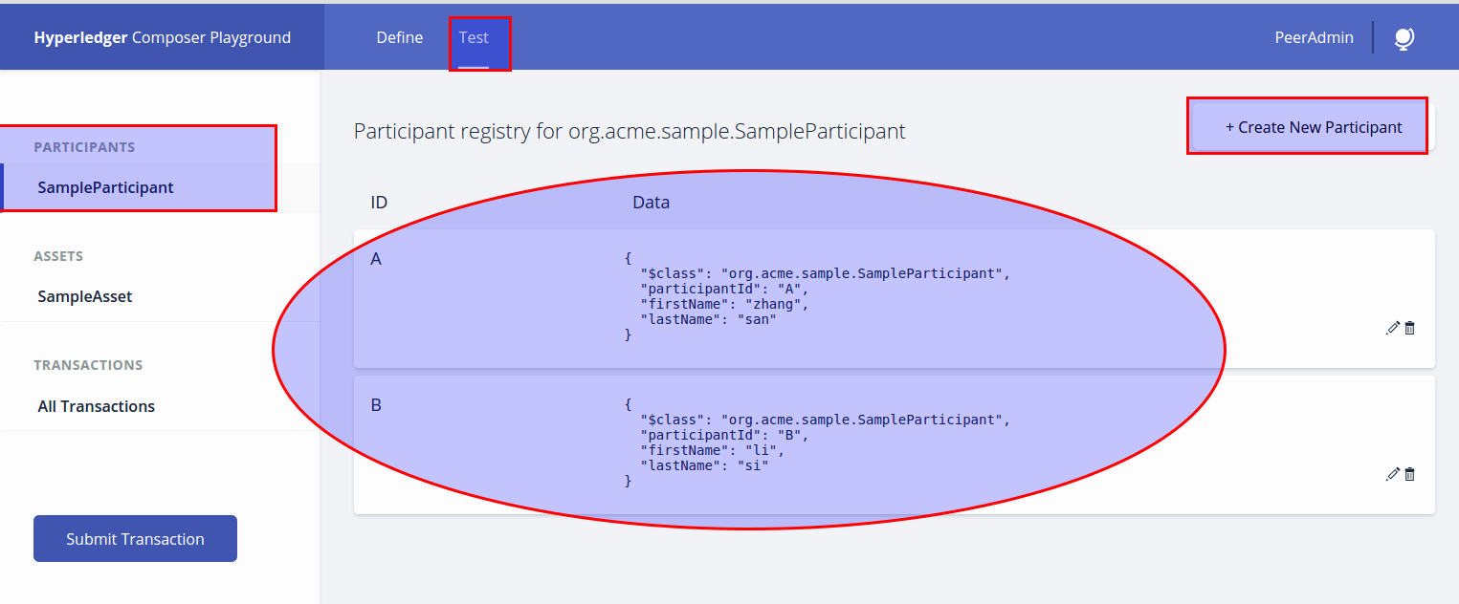The height and width of the screenshot is (604, 1459).
Task: Click the edit pencil for participant A
Action: [x=1392, y=328]
